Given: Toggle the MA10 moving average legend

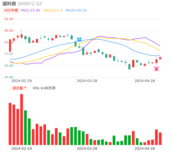Looking at the screenshot, I should click(x=53, y=11).
